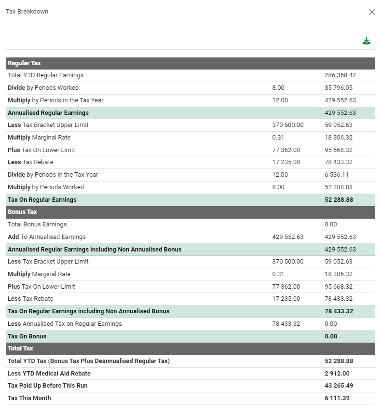Image resolution: width=381 pixels, height=419 pixels.
Task: Click the Less YTD Medical Aid Rebate label
Action: click(49, 374)
